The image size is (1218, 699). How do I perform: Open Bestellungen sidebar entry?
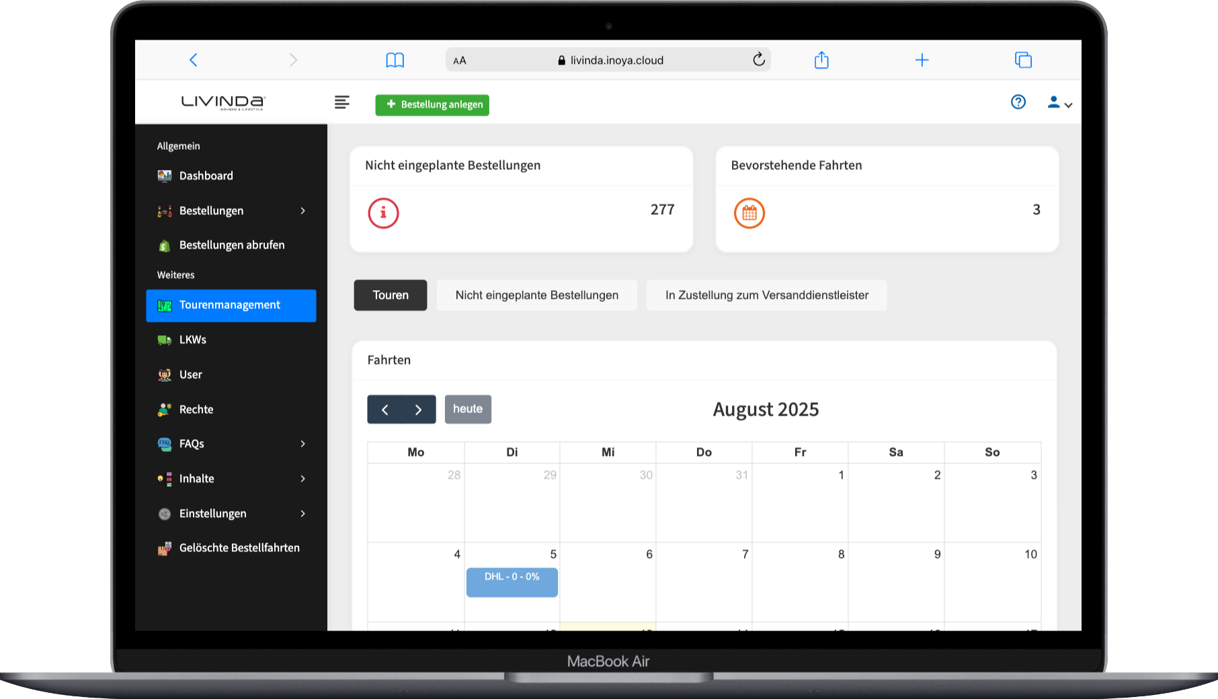click(x=231, y=211)
